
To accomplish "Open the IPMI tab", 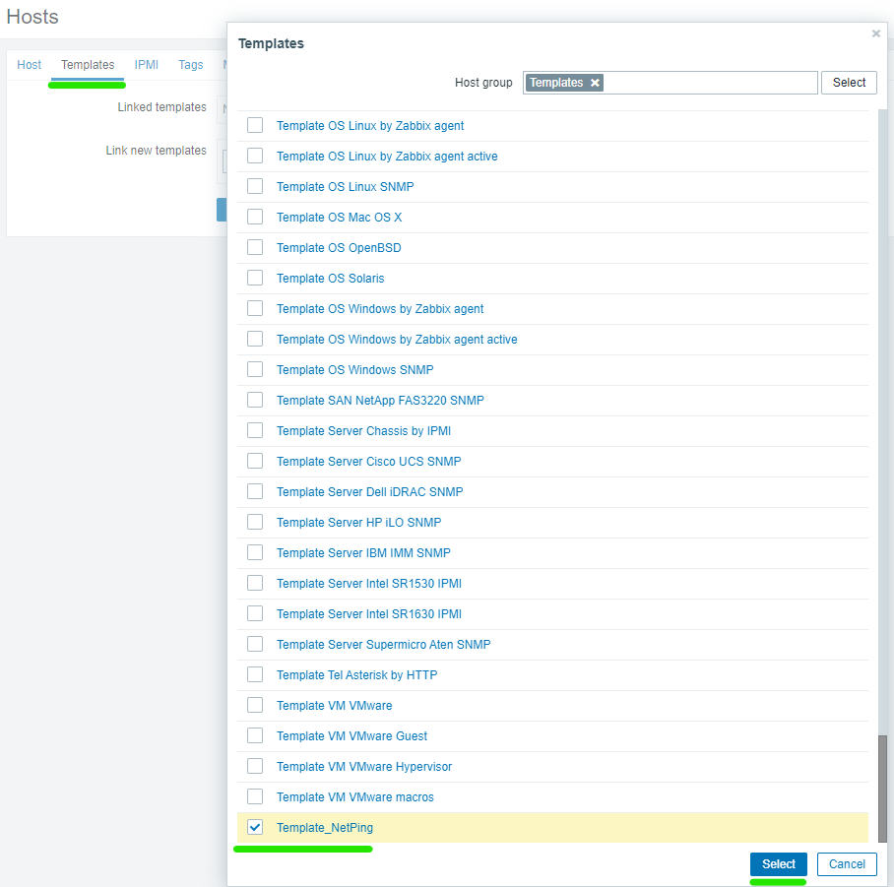I will click(x=147, y=65).
